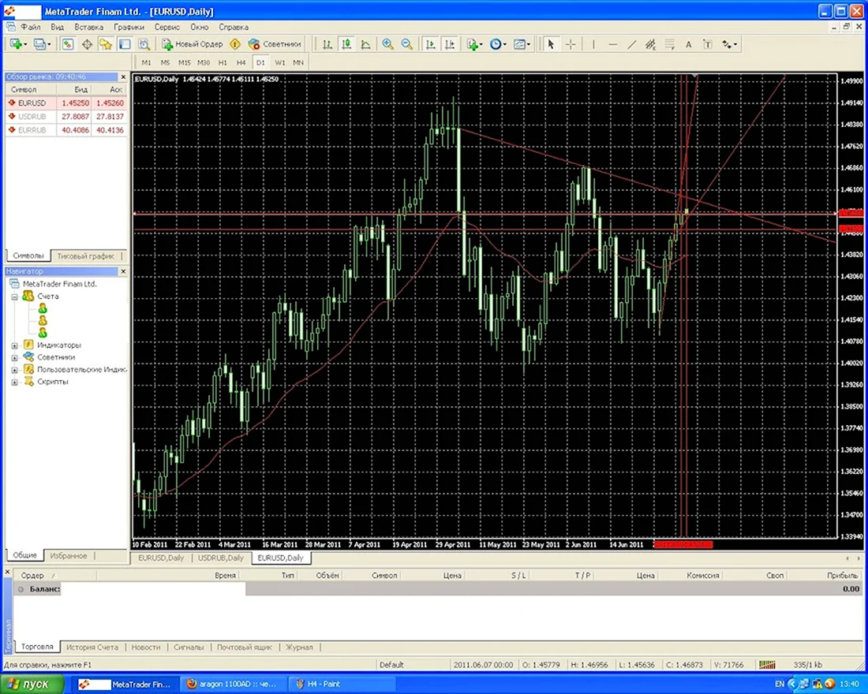This screenshot has width=868, height=694.
Task: Select the Trendline drawing tool
Action: 631,44
